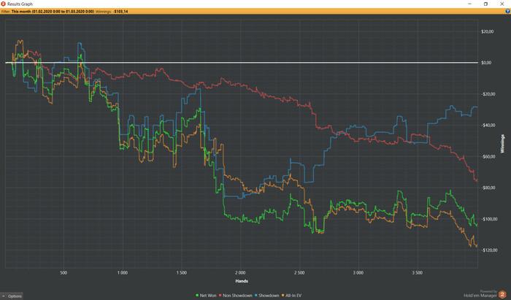Image resolution: width=511 pixels, height=300 pixels.
Task: Click the -$20,00 axis value
Action: [488, 94]
